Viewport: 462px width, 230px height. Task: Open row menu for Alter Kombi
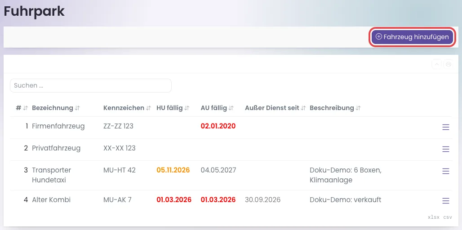446,201
